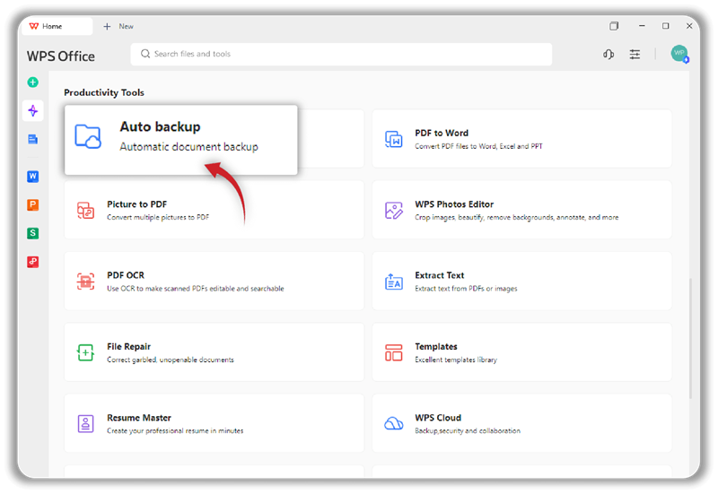Open the WPS Cloud card

[x=521, y=423]
